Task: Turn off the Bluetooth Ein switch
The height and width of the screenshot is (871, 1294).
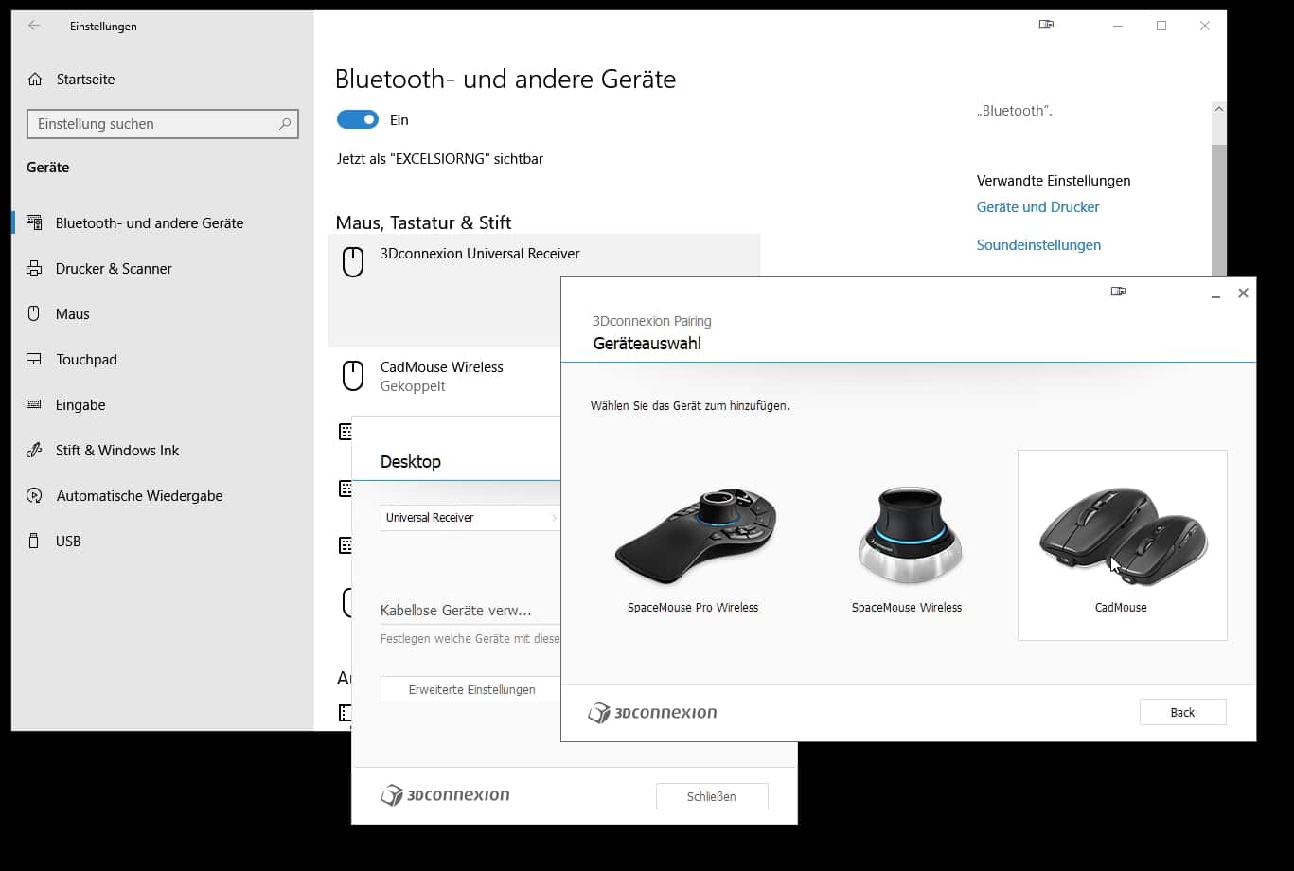Action: [x=358, y=119]
